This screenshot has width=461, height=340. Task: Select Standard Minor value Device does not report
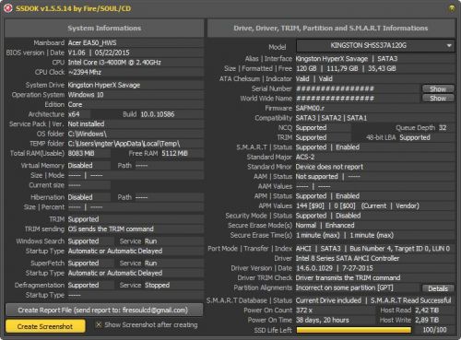click(x=329, y=167)
